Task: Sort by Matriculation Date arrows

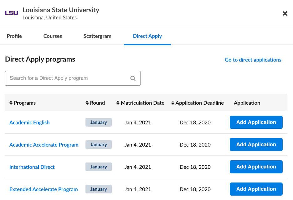Action: point(118,103)
